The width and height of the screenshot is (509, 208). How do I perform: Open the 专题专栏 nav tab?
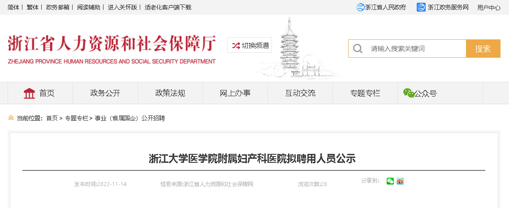[365, 93]
